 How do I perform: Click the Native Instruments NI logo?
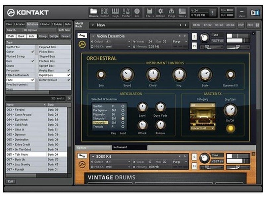coord(255,13)
